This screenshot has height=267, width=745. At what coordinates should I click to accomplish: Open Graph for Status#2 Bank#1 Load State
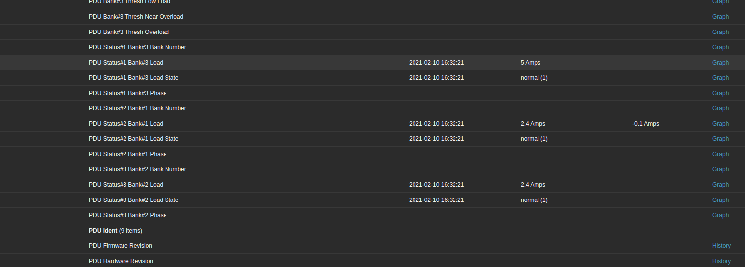(x=720, y=139)
